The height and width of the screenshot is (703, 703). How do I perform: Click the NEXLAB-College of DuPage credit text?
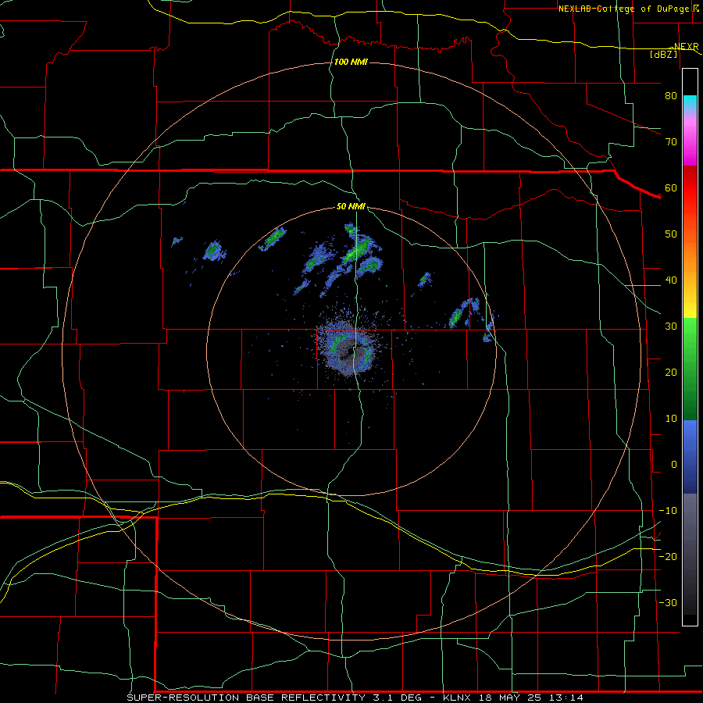click(x=624, y=9)
